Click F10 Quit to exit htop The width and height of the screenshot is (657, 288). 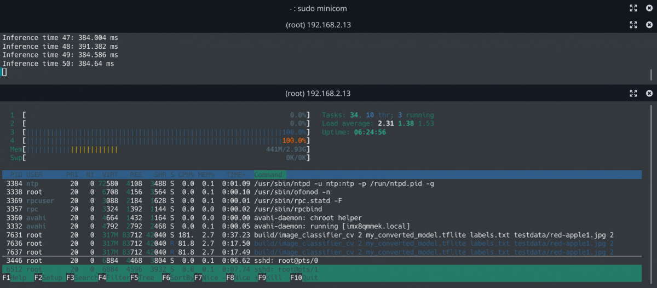[x=301, y=278]
